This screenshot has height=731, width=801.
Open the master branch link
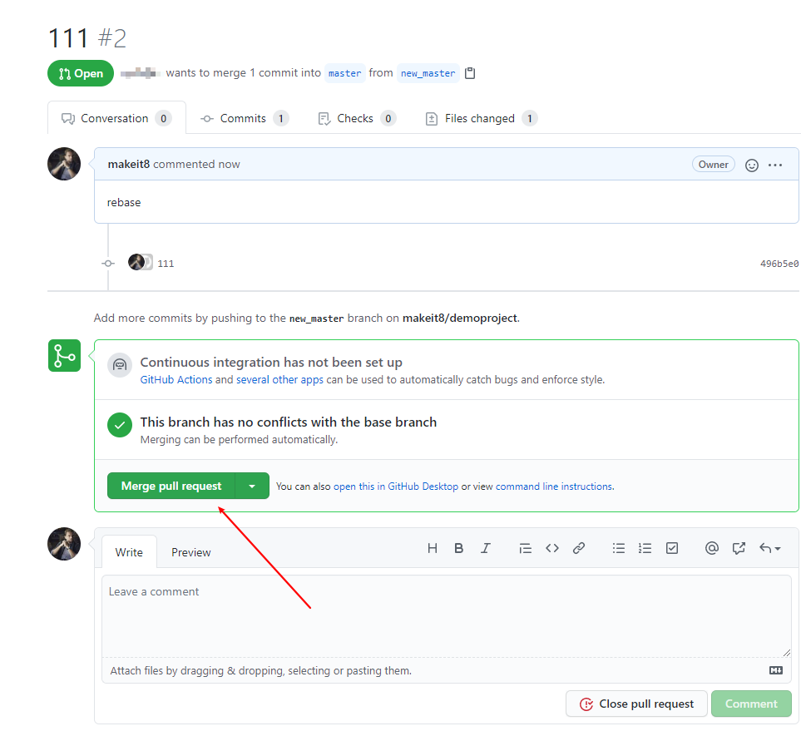[345, 73]
